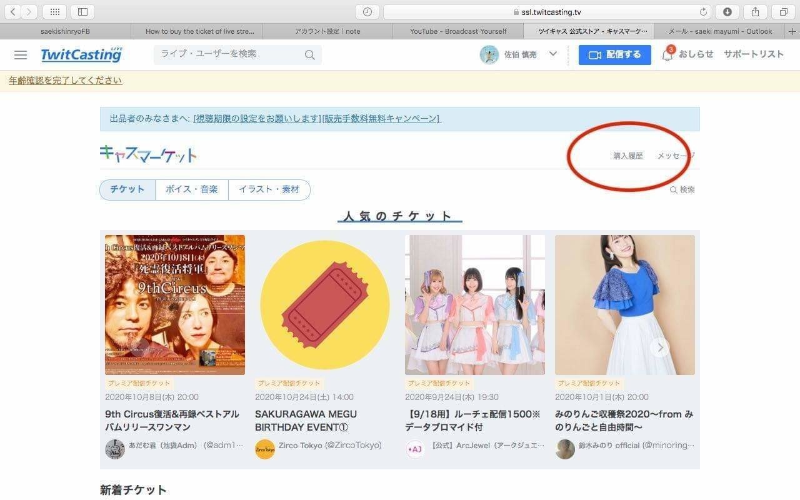Click Zirco Tokyo seller avatar
800x500 pixels.
pos(265,449)
